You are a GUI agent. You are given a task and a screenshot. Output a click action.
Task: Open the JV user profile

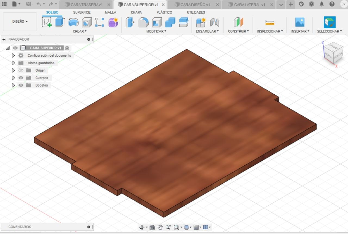coord(343,4)
